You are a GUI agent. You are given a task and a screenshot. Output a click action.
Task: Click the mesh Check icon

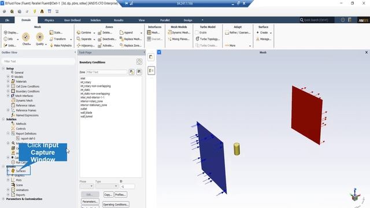pyautogui.click(x=26, y=37)
